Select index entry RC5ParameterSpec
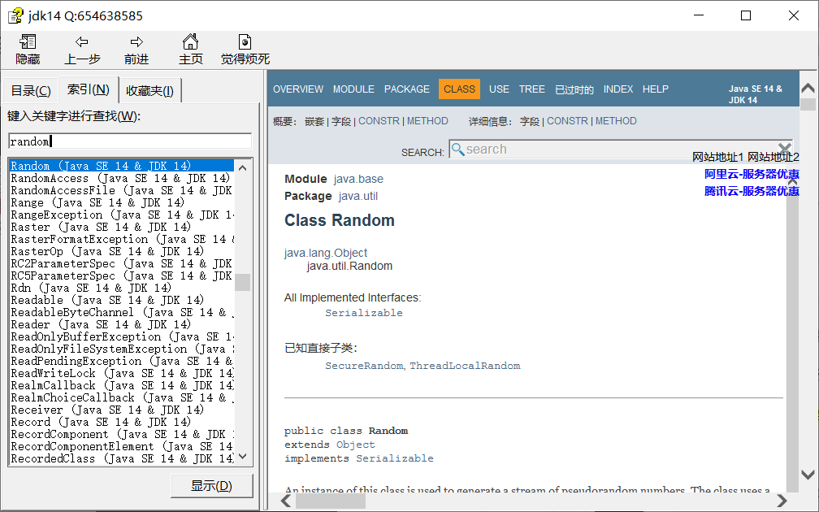The image size is (819, 512). pos(122,276)
